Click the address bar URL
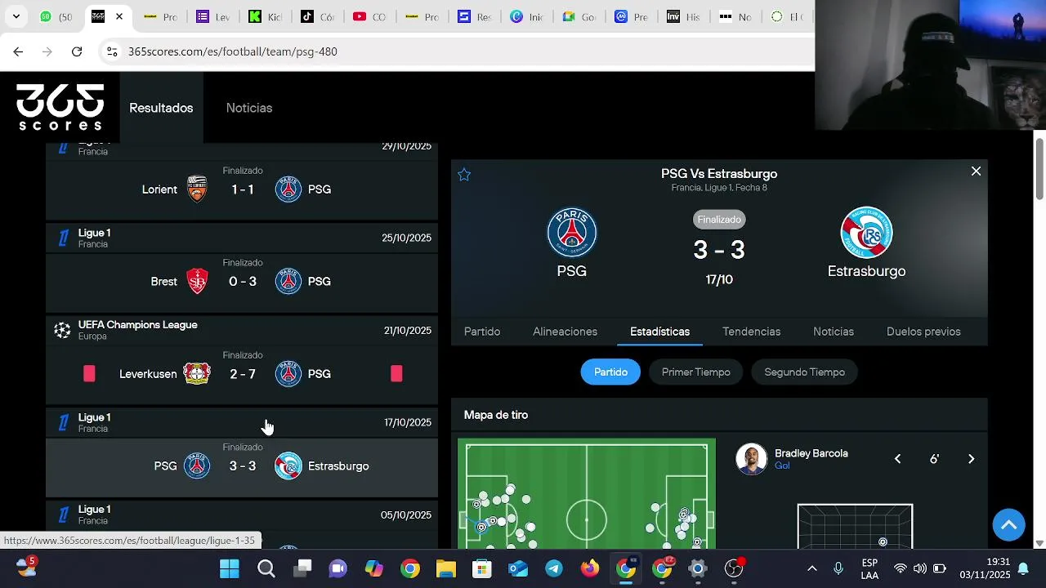The width and height of the screenshot is (1046, 588). point(233,51)
